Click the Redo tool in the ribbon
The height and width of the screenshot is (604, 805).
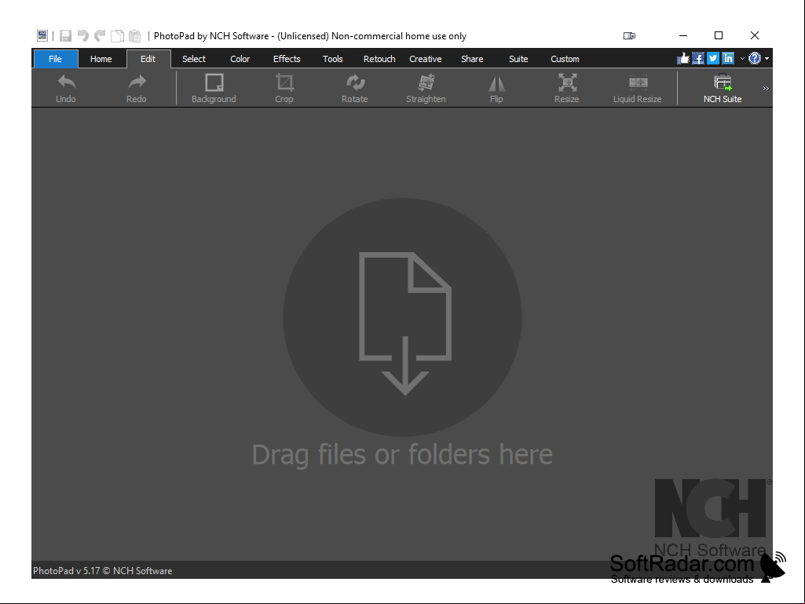tap(137, 88)
